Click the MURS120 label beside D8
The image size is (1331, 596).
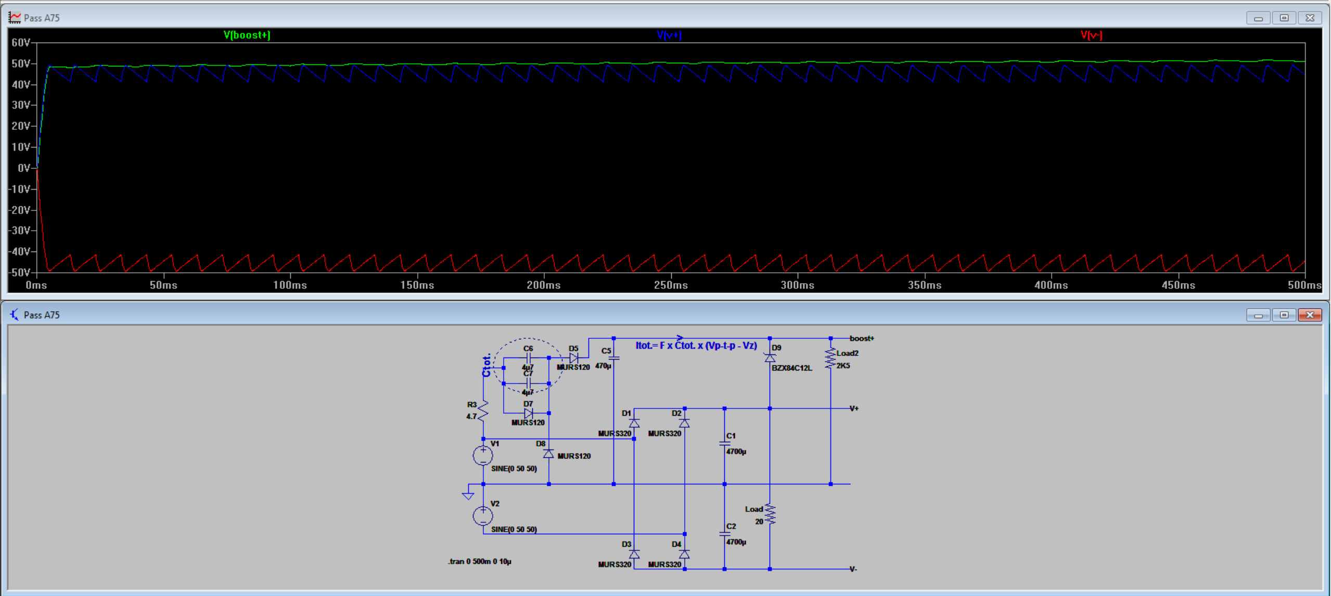click(x=574, y=456)
